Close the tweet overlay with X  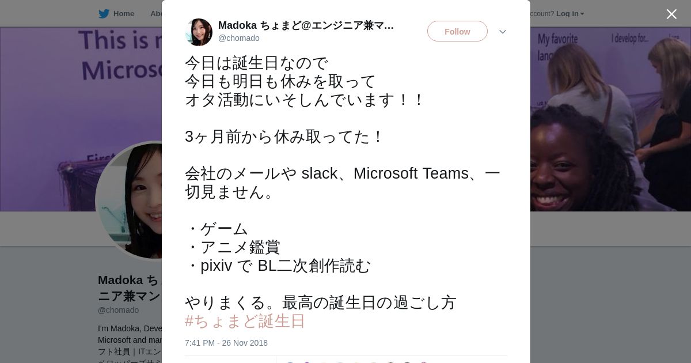(671, 14)
